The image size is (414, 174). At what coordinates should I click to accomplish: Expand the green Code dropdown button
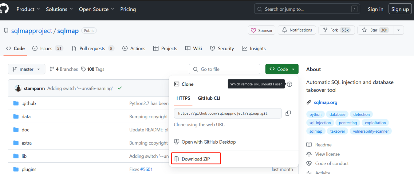pyautogui.click(x=282, y=69)
